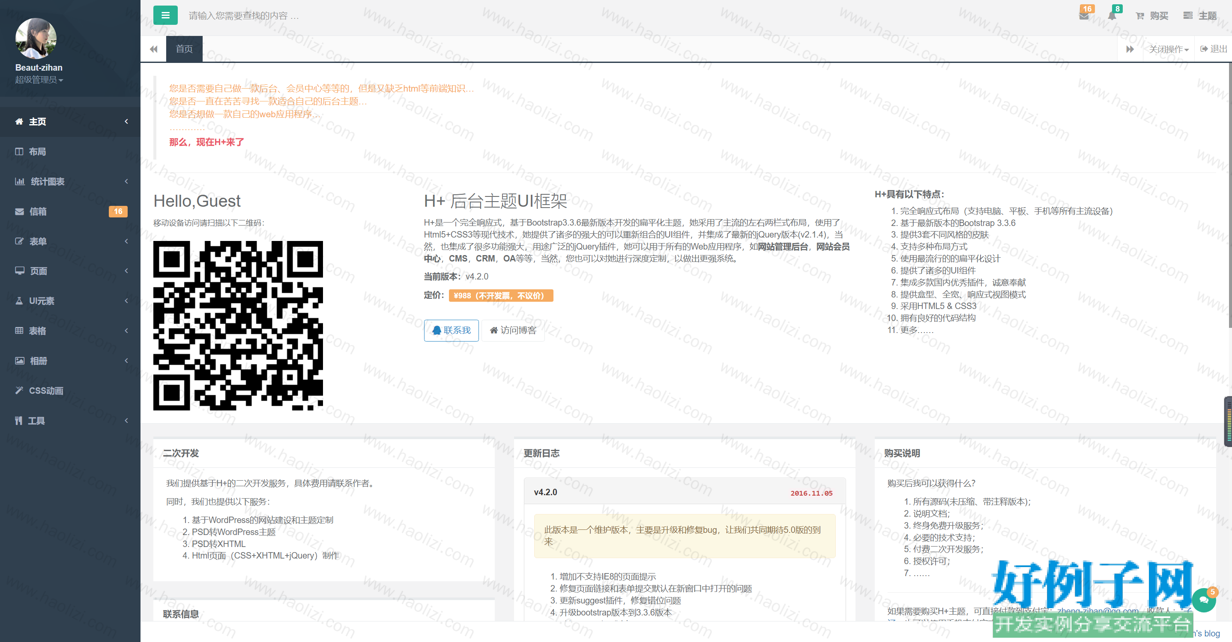Viewport: 1232px width, 642px height.
Task: Click the QR code image
Action: coord(238,326)
